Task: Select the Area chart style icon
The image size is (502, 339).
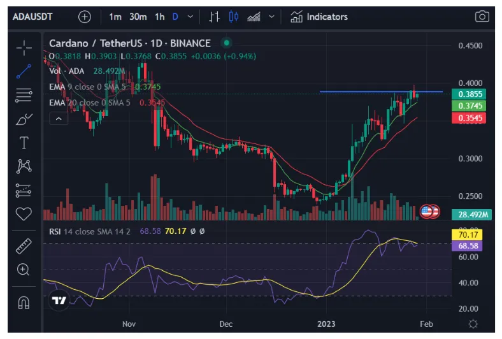Action: [x=254, y=17]
